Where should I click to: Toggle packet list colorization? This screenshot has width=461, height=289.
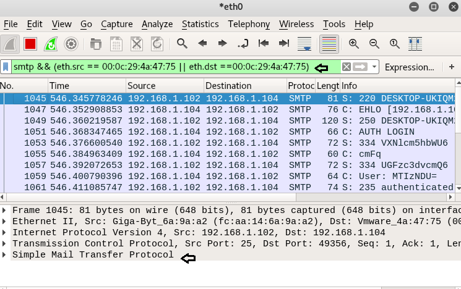(329, 44)
